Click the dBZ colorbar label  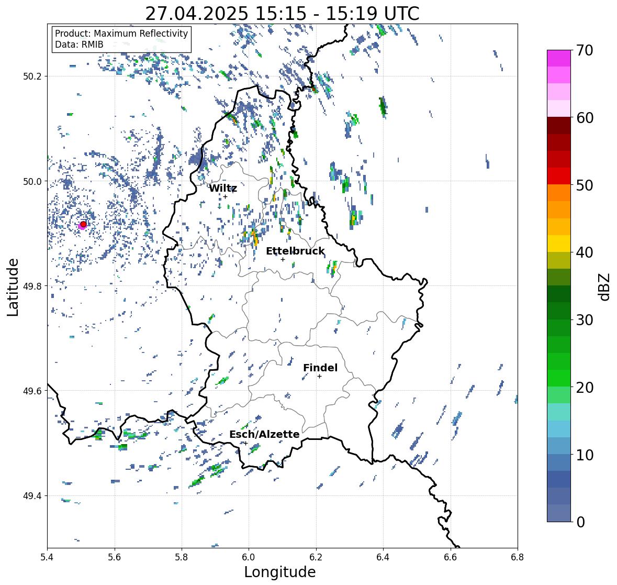(605, 287)
